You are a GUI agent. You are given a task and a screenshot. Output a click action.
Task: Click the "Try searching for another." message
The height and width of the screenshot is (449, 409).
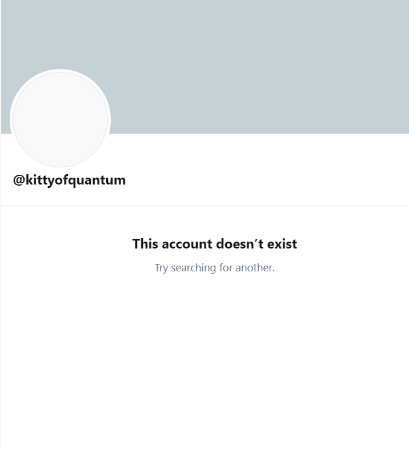[215, 268]
